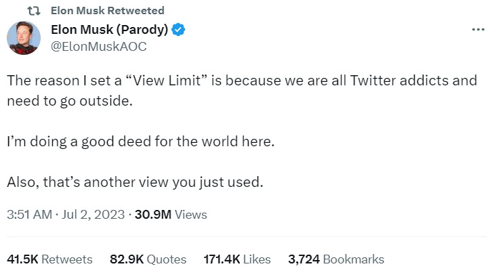The width and height of the screenshot is (498, 277).
Task: Click the 3,724 Bookmarks count
Action: [x=336, y=259]
